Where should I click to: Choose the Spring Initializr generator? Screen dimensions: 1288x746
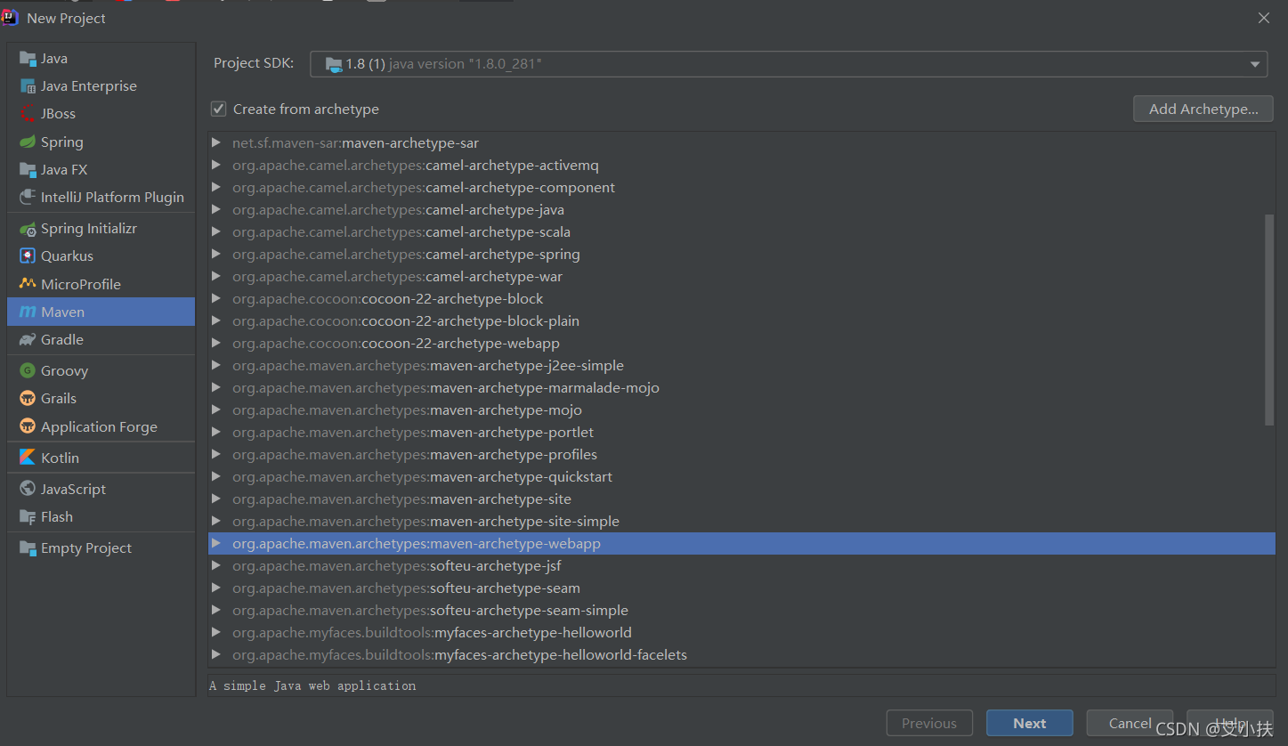tap(101, 229)
